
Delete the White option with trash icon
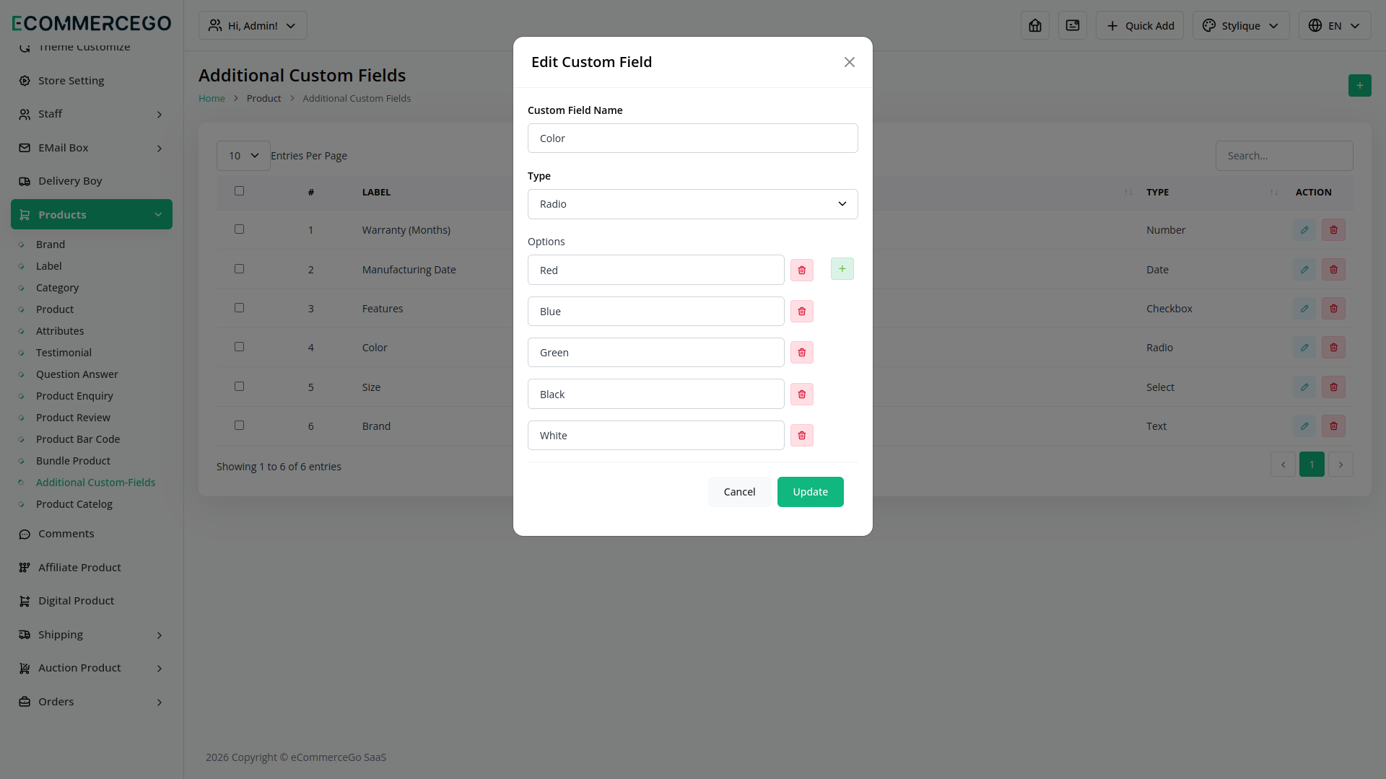pyautogui.click(x=801, y=436)
